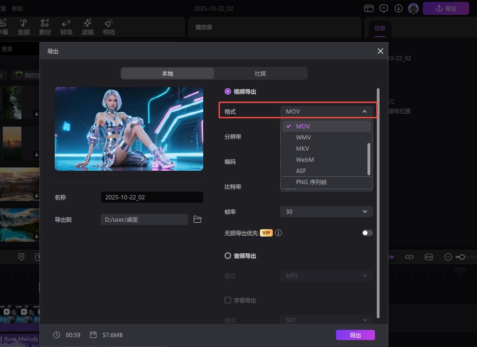Screen dimensions: 477x347
Task: Click the 名称 file name input field
Action: pos(152,197)
